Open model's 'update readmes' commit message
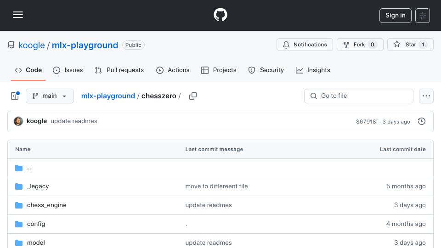The image size is (441, 248). point(209,242)
